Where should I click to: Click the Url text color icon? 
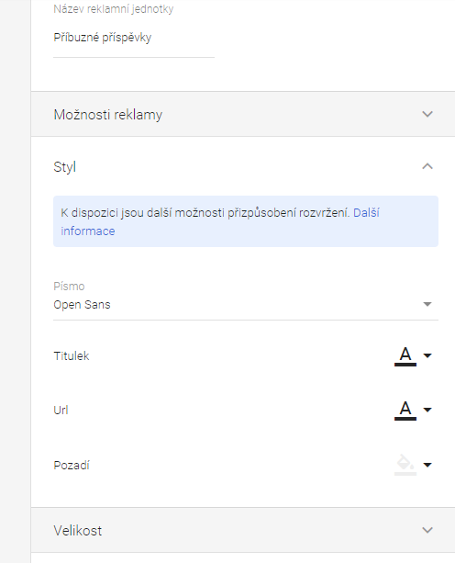(405, 410)
